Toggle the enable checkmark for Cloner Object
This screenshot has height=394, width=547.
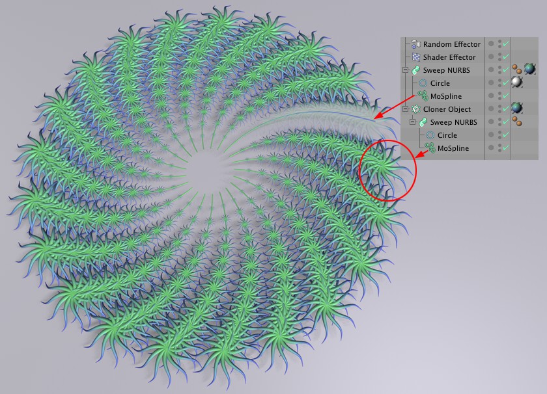click(x=506, y=109)
